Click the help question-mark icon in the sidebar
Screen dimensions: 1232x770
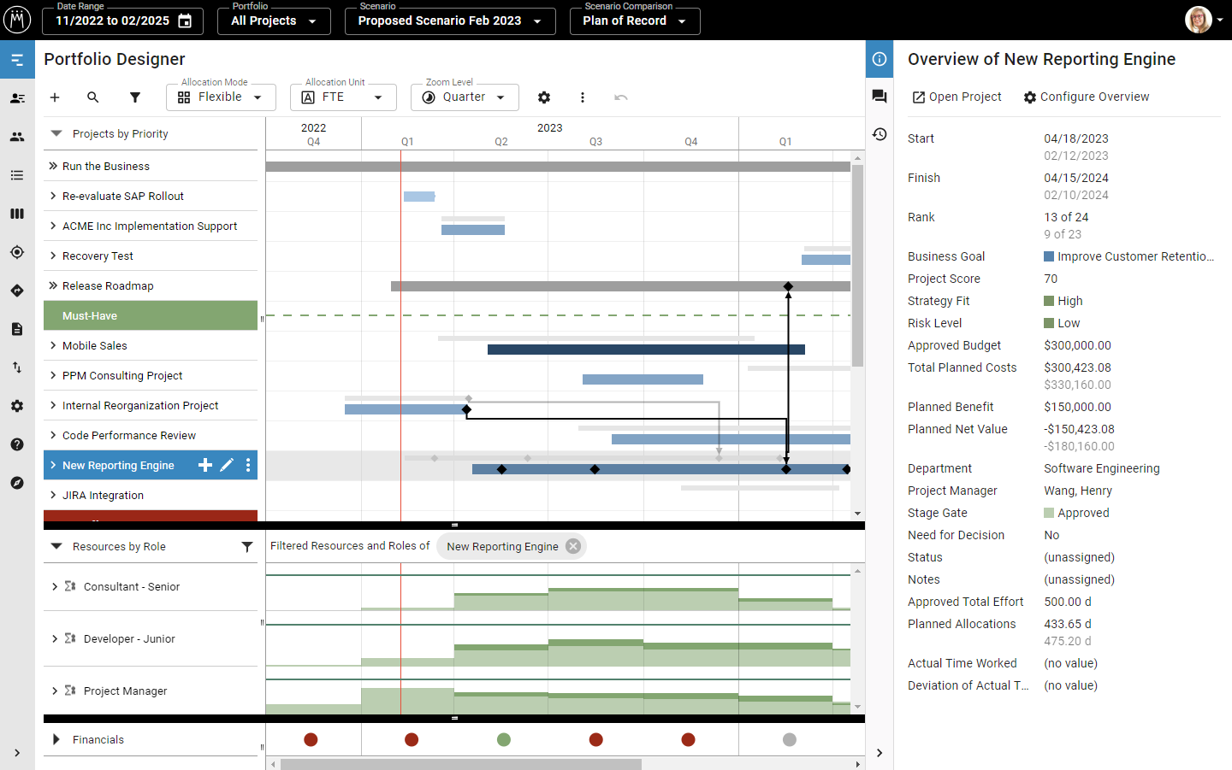click(x=16, y=444)
